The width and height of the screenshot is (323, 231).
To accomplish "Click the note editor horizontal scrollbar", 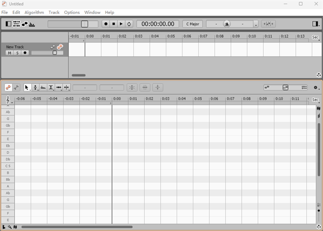I will [77, 227].
